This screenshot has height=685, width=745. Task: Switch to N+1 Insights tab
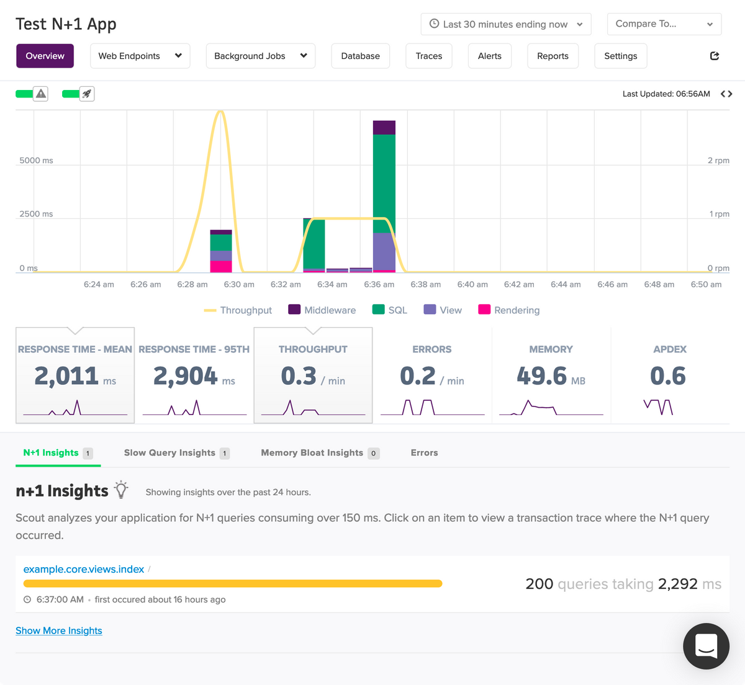(58, 453)
